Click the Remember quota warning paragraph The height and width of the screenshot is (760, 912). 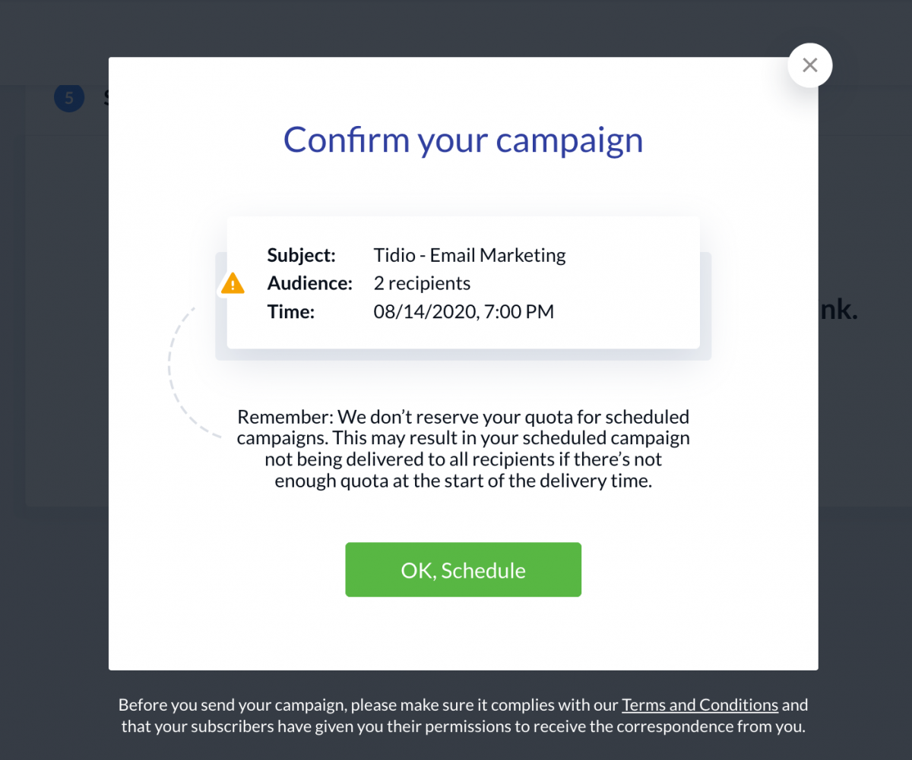click(x=463, y=449)
